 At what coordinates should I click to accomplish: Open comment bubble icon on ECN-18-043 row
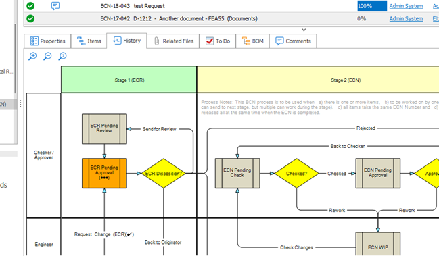55,6
